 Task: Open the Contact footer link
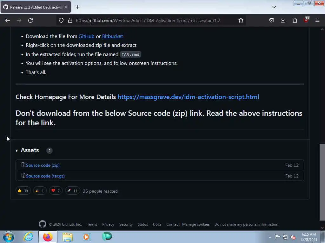(173, 224)
